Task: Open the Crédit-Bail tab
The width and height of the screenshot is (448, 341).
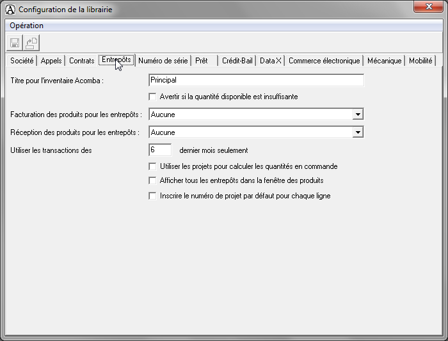Action: click(237, 61)
